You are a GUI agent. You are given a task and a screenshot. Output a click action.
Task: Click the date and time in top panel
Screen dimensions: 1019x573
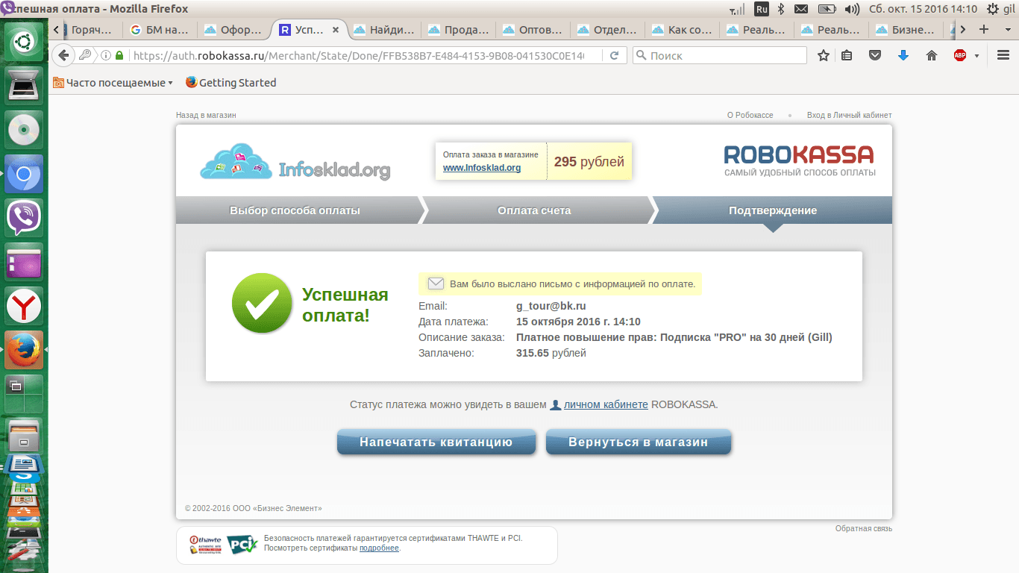(923, 9)
